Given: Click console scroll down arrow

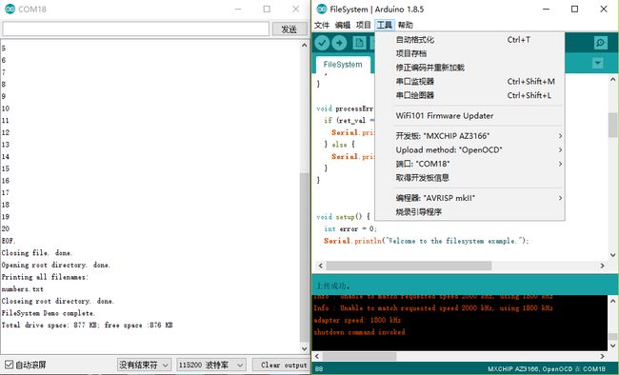Looking at the screenshot, I should [x=612, y=345].
